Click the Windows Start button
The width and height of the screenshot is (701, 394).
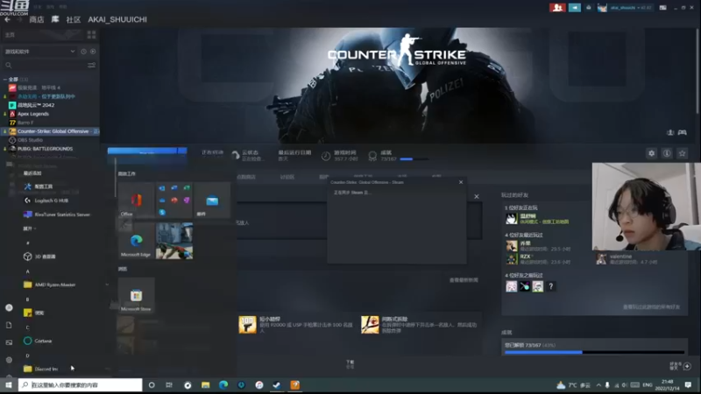pos(9,384)
